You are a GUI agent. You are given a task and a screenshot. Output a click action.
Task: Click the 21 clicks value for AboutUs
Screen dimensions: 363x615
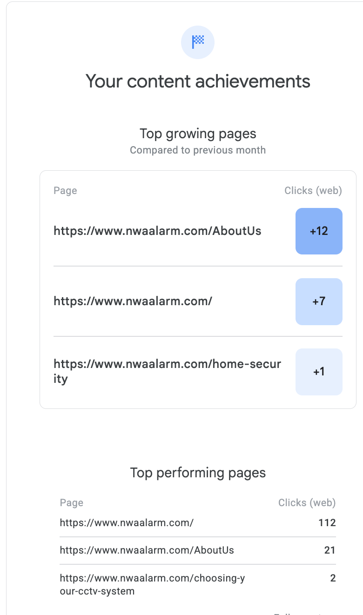coord(330,550)
